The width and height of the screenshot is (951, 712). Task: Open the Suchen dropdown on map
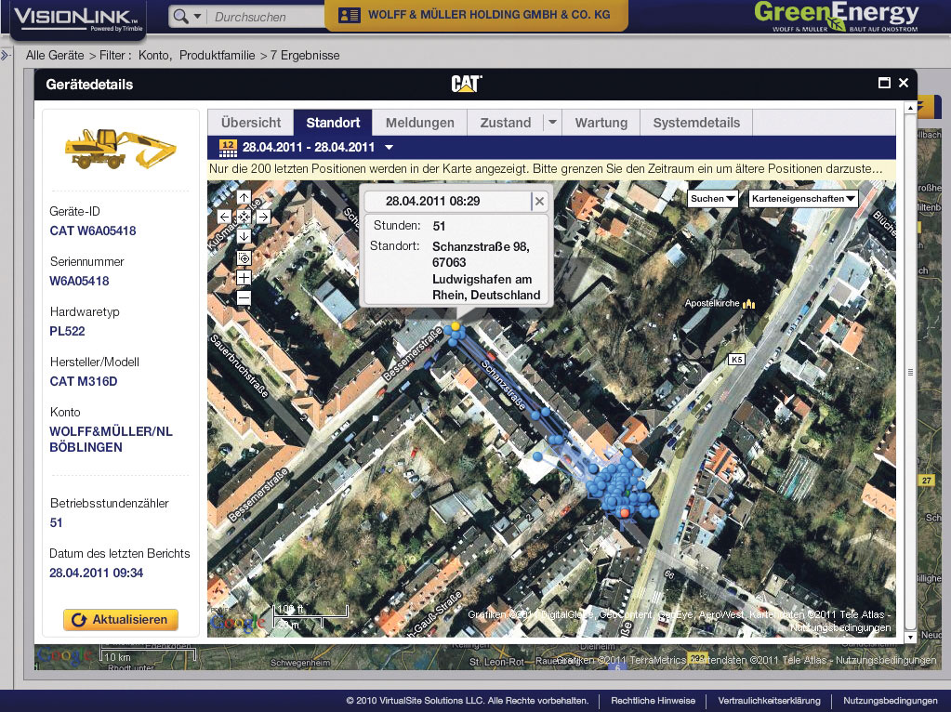tap(713, 198)
